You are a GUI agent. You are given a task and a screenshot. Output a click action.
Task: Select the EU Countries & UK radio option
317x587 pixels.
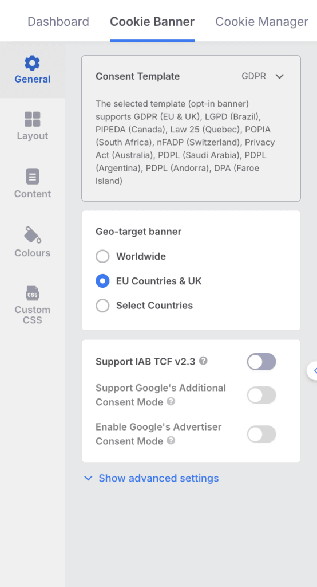[x=102, y=281]
